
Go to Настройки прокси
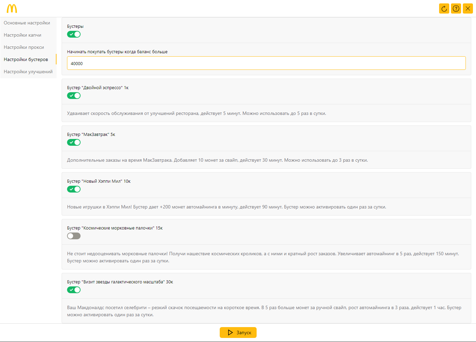pos(24,47)
